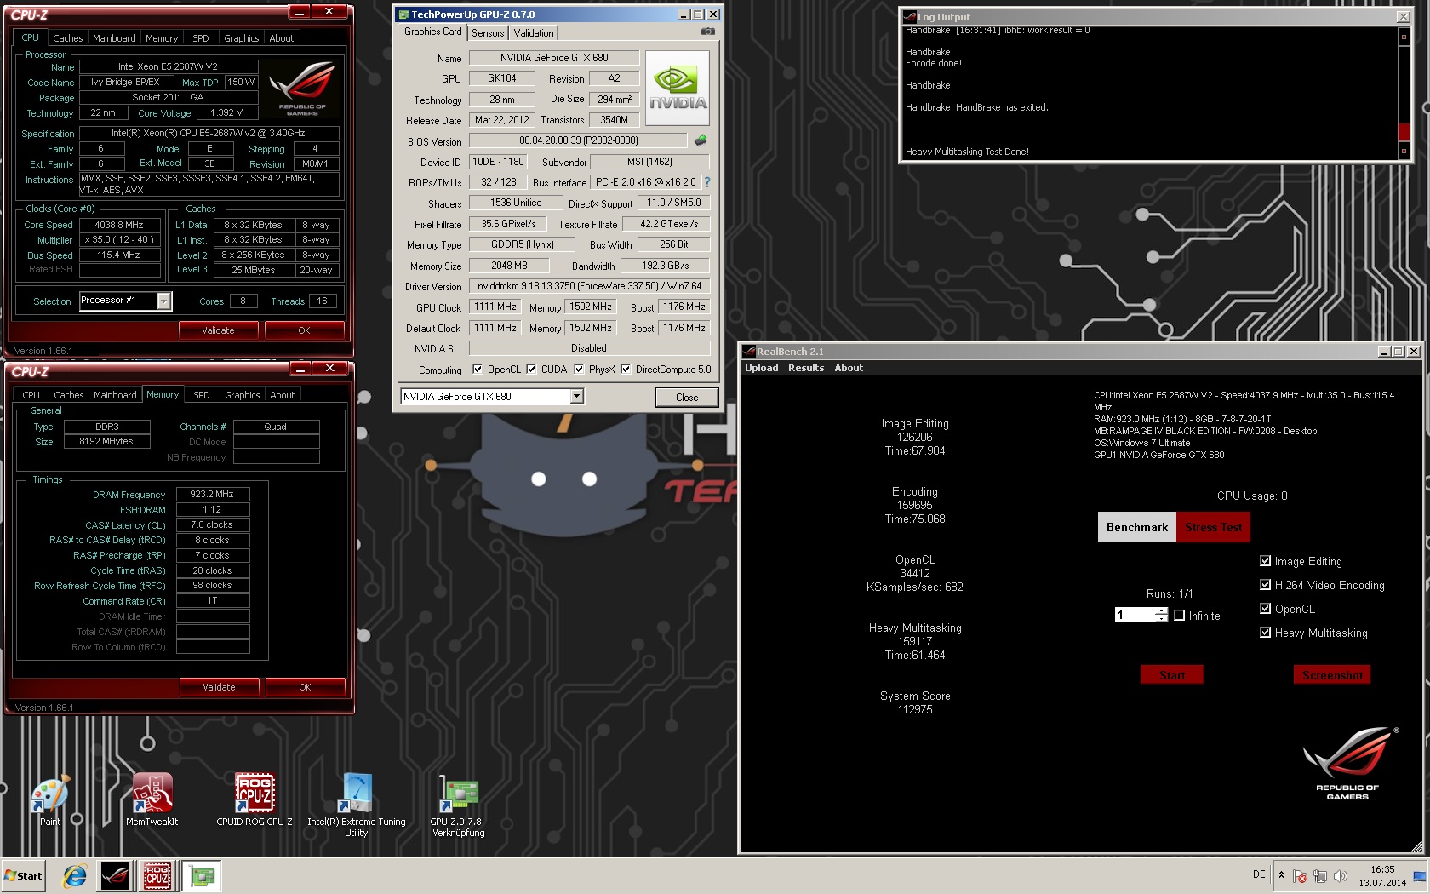Open the GPU-Z graphics card selector dropdown
Image resolution: width=1430 pixels, height=894 pixels.
coord(576,396)
